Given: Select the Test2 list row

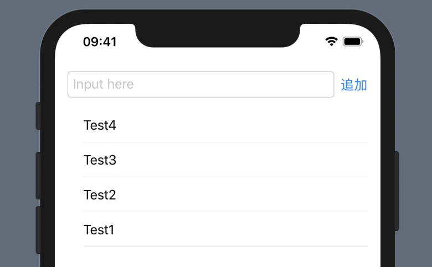Looking at the screenshot, I should click(218, 194).
